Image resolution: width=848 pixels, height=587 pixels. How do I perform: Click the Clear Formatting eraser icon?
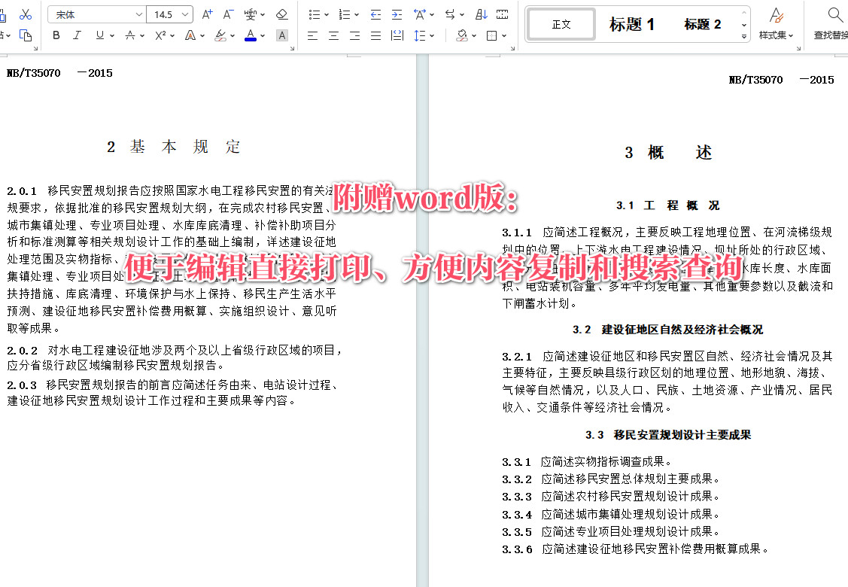[x=283, y=14]
